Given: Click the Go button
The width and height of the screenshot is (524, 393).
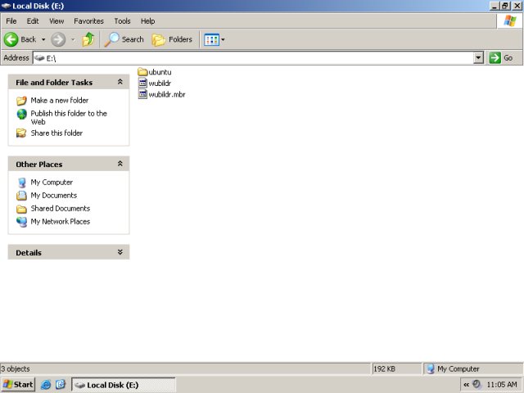Looking at the screenshot, I should (x=501, y=58).
